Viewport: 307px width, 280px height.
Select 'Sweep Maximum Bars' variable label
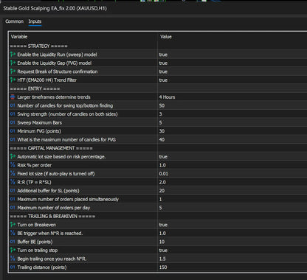click(39, 122)
